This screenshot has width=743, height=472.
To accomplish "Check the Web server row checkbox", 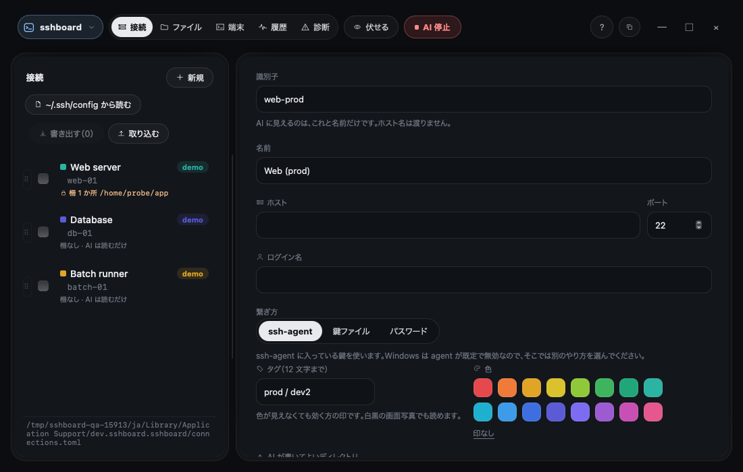I will click(x=43, y=179).
